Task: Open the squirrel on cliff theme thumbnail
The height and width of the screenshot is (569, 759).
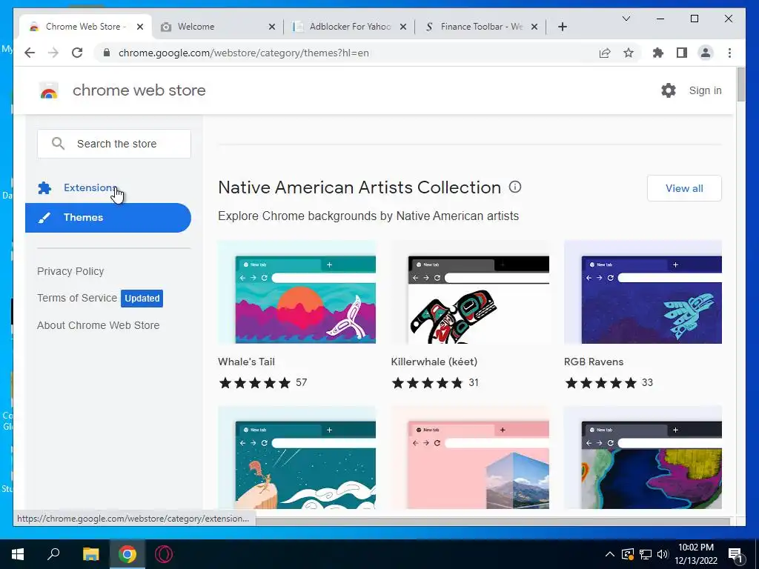Action: (296, 457)
